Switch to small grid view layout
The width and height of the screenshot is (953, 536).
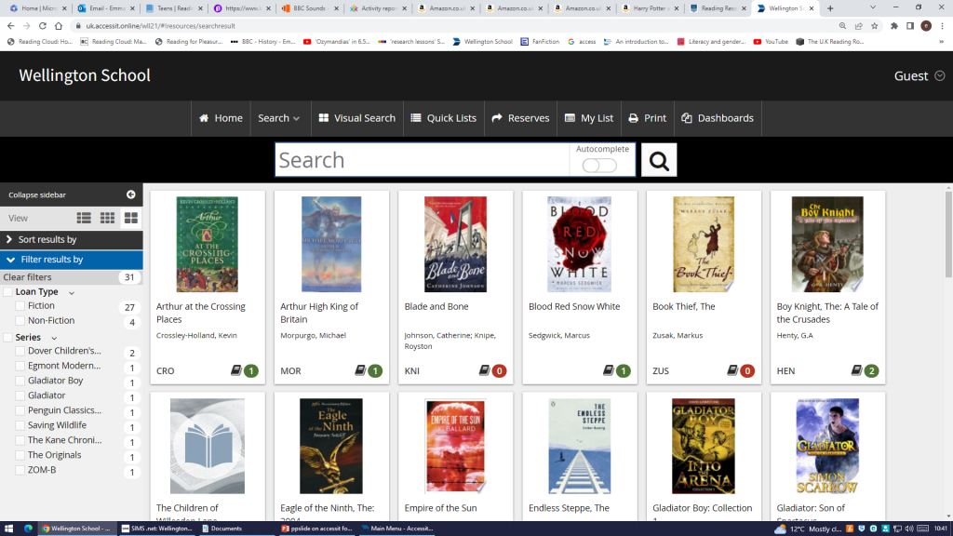point(108,218)
